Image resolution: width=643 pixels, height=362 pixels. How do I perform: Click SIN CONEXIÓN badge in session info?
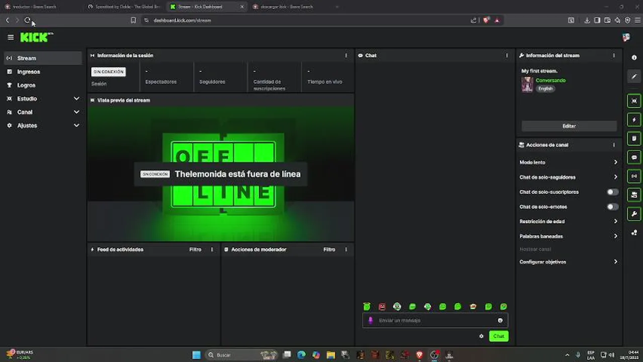(x=108, y=72)
